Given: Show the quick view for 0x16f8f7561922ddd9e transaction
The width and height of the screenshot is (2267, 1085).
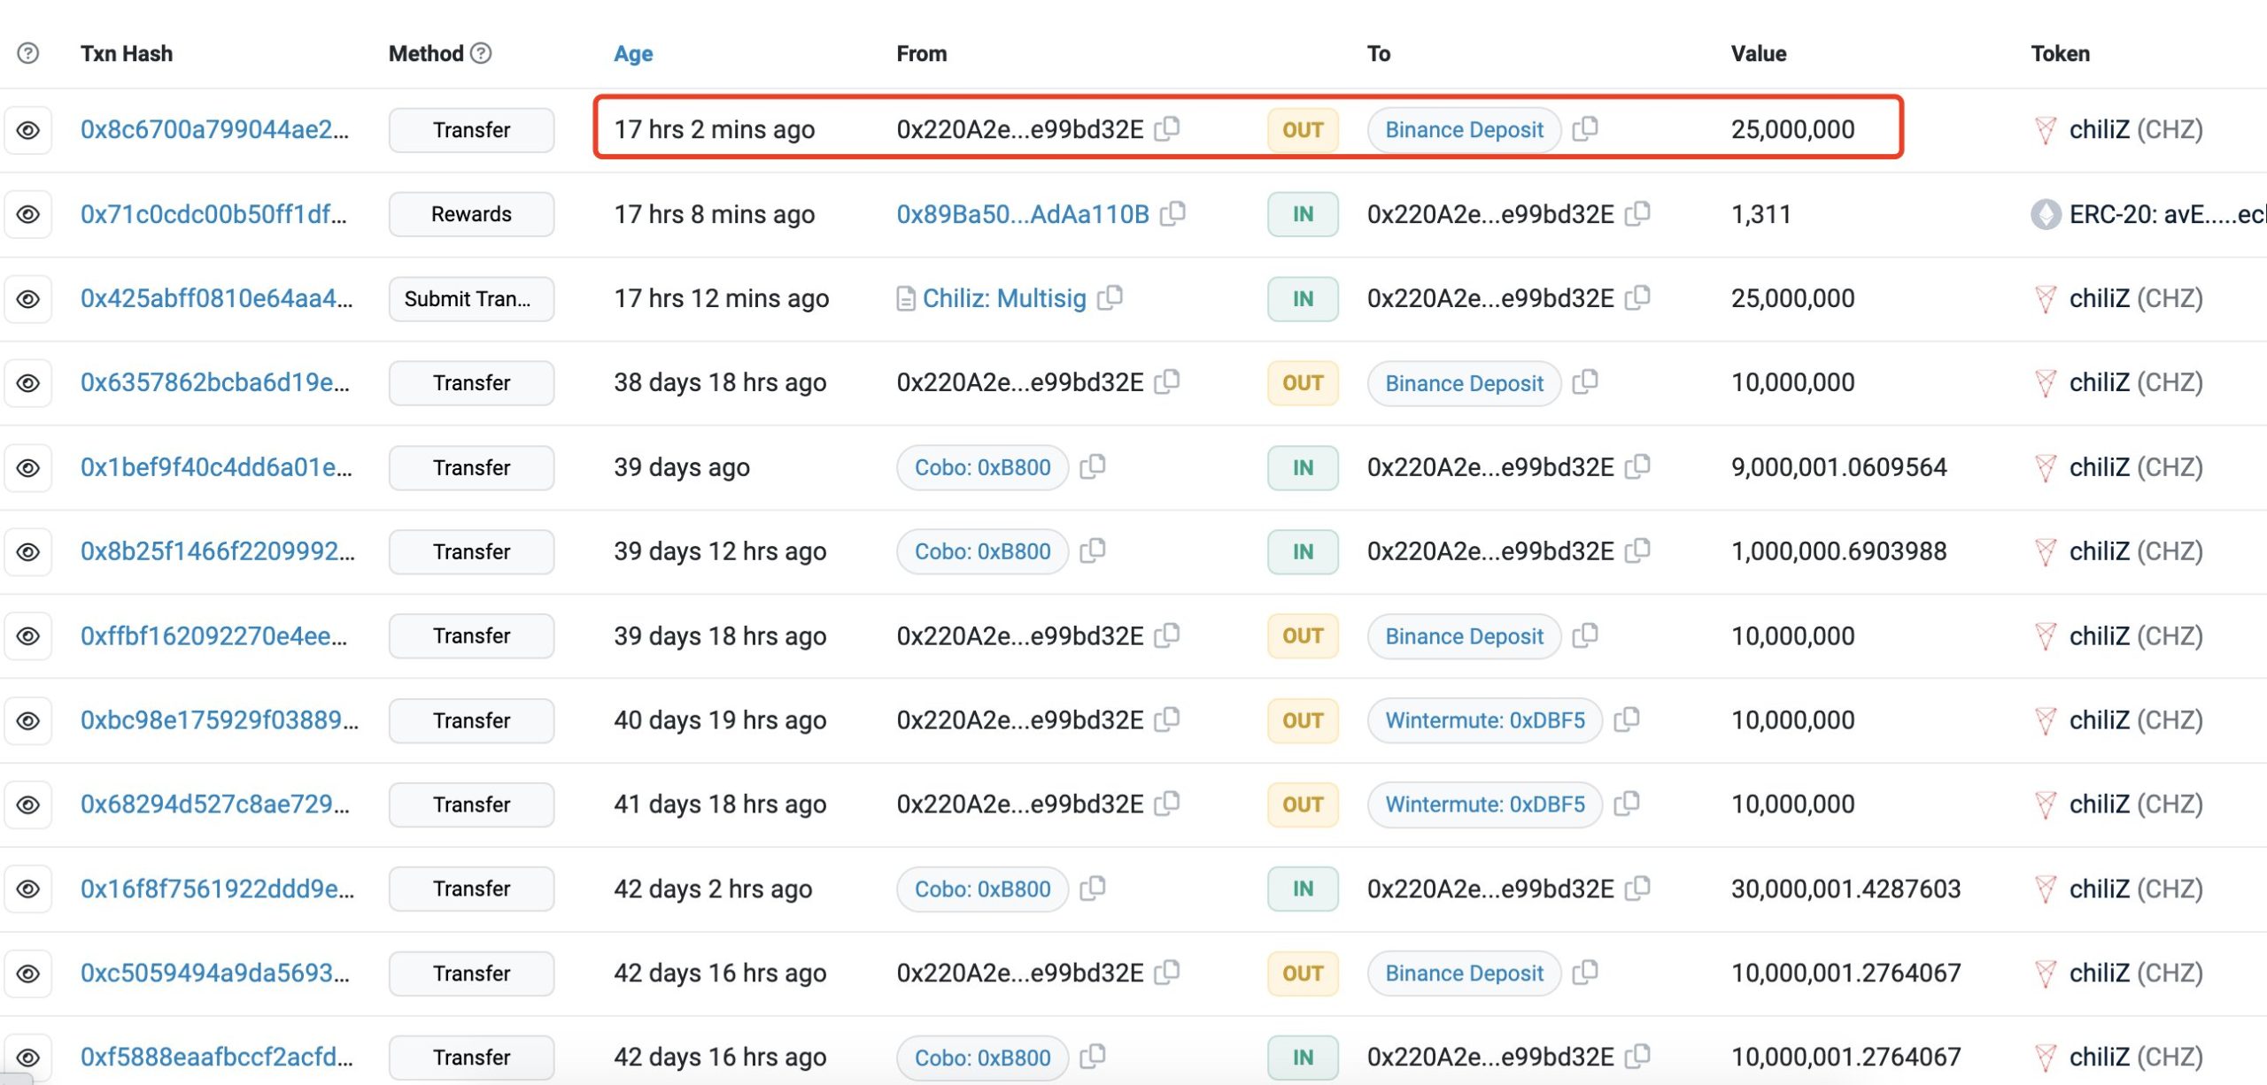Looking at the screenshot, I should [x=28, y=889].
